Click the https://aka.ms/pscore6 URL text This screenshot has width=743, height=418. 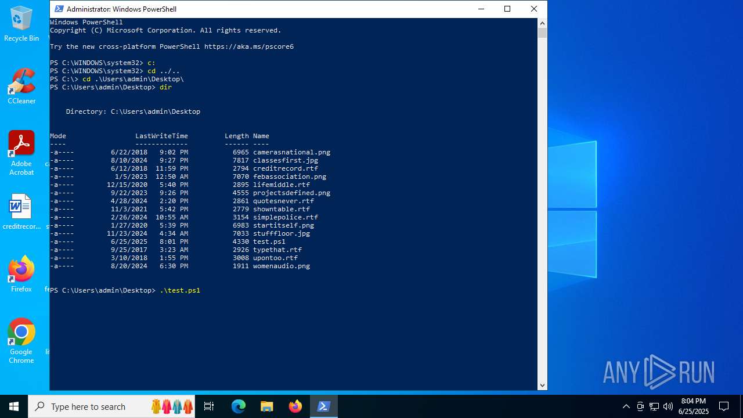pos(249,46)
